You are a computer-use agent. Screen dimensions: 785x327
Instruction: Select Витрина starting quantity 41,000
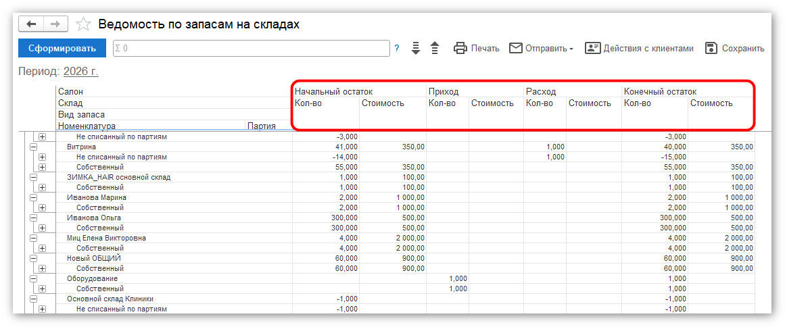coord(326,147)
